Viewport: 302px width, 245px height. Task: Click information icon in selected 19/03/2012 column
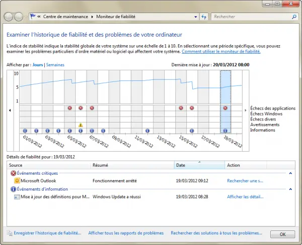(225, 131)
